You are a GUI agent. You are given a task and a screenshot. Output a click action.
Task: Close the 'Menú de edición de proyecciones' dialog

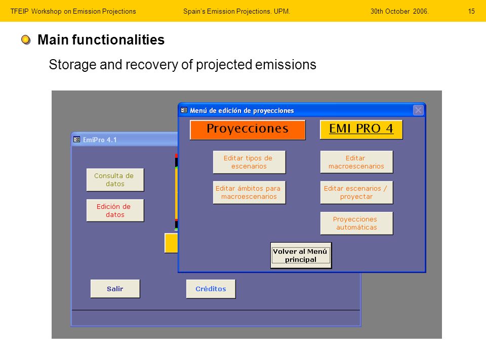tap(418, 110)
